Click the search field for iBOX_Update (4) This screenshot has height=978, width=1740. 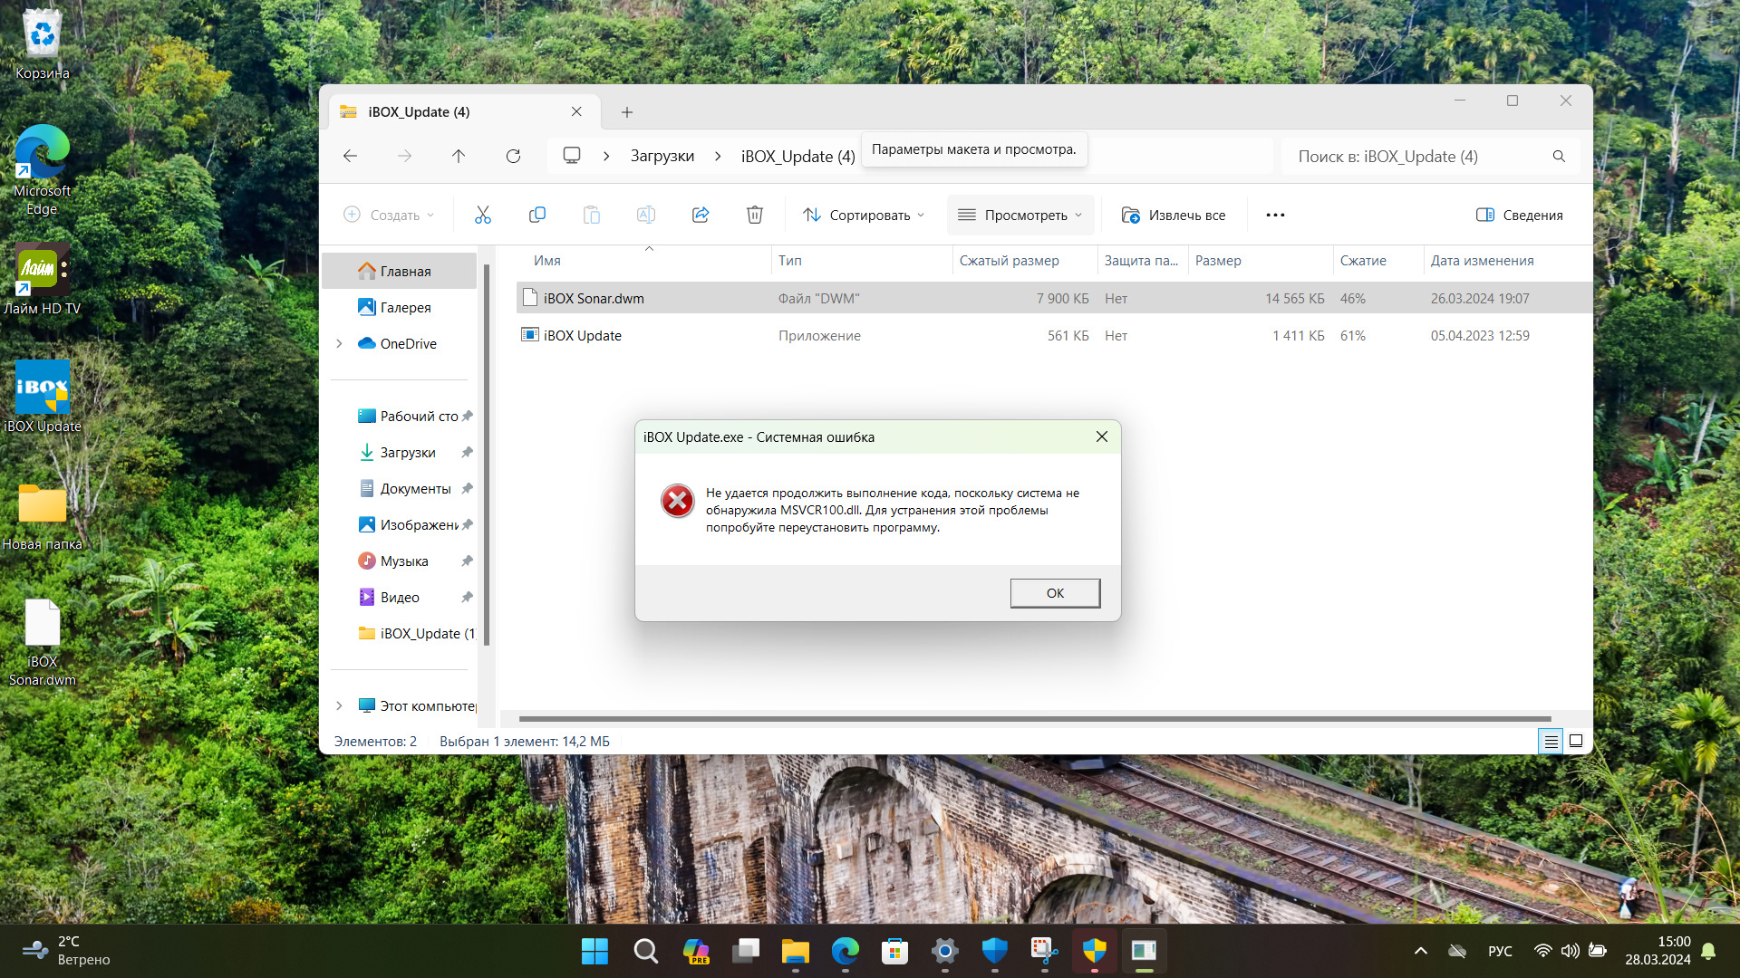click(1418, 156)
